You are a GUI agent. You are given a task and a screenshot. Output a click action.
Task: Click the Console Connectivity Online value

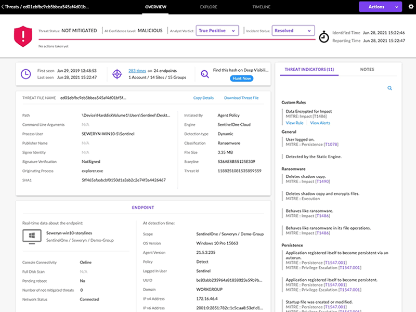(x=86, y=263)
